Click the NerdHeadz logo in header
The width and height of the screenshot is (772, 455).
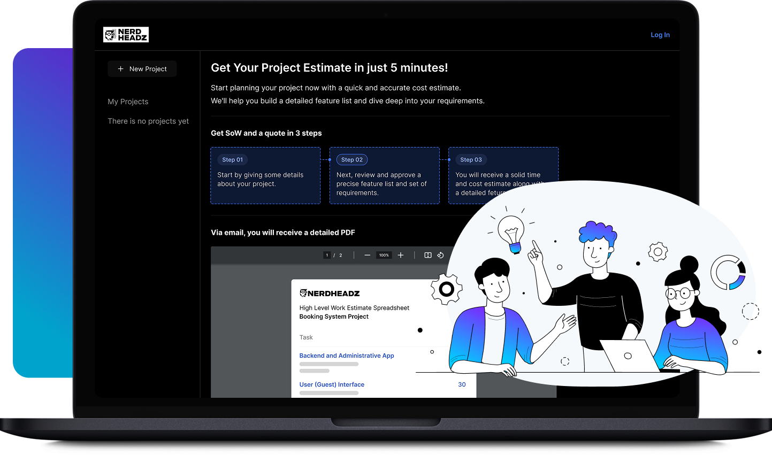tap(126, 35)
